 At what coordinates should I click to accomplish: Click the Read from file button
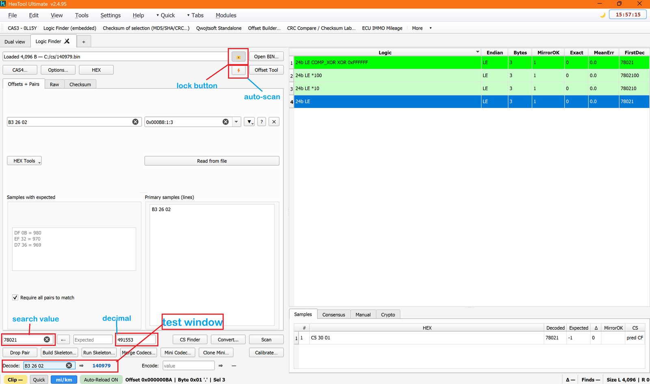pos(212,161)
